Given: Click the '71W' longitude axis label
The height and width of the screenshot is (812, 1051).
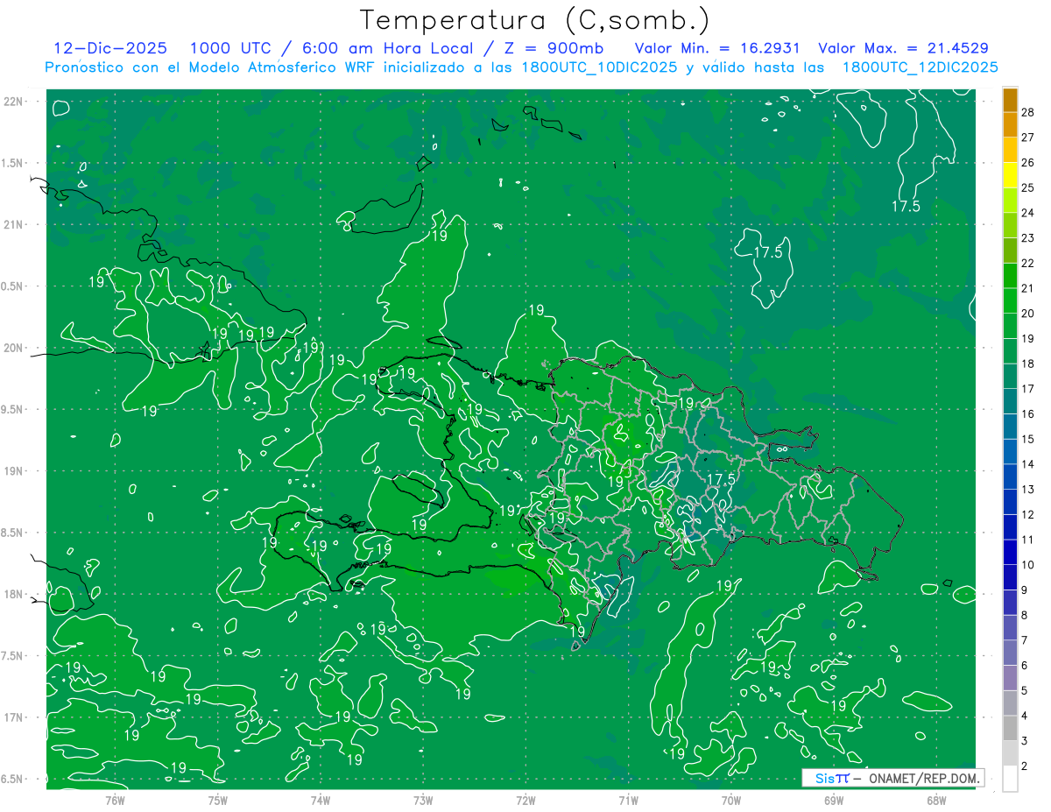Looking at the screenshot, I should click(x=628, y=799).
